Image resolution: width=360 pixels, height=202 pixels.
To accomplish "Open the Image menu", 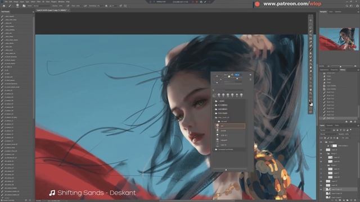I will (16, 2).
